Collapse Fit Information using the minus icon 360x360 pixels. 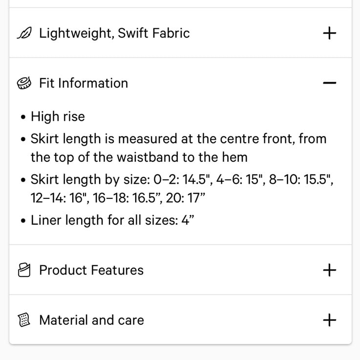pos(329,83)
